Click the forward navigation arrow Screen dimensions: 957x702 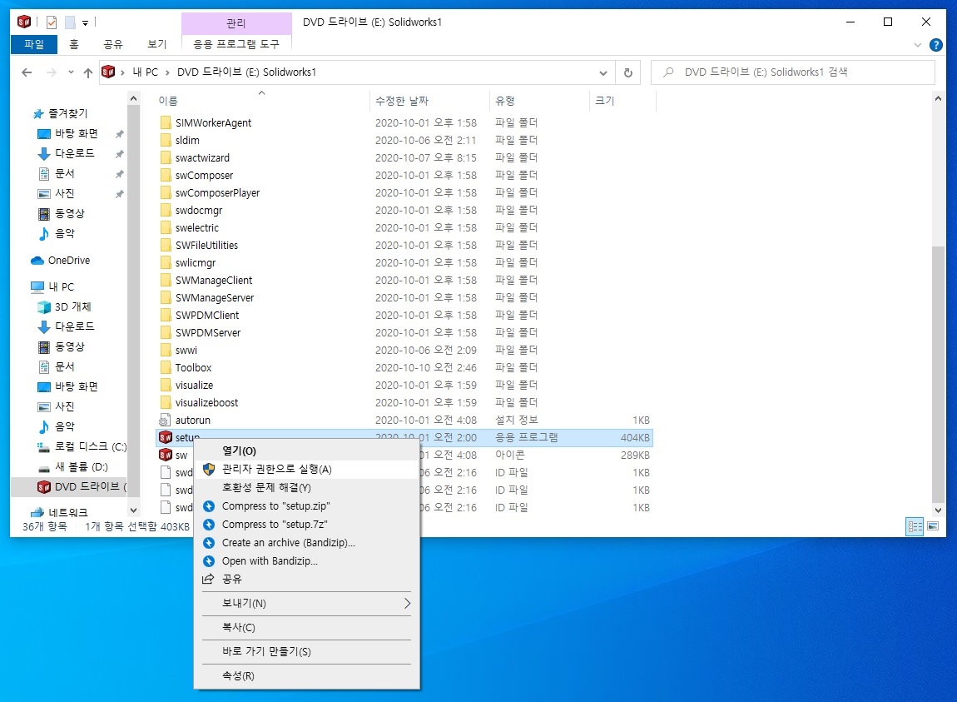coord(52,72)
